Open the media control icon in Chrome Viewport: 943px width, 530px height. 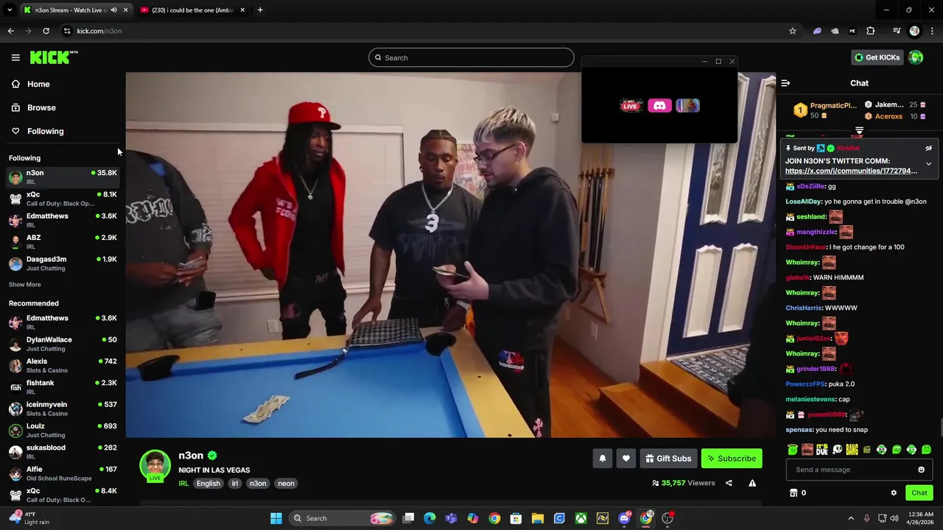click(x=897, y=31)
